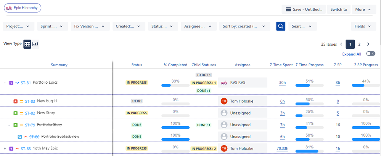Click the 30h time spent value

click(282, 83)
